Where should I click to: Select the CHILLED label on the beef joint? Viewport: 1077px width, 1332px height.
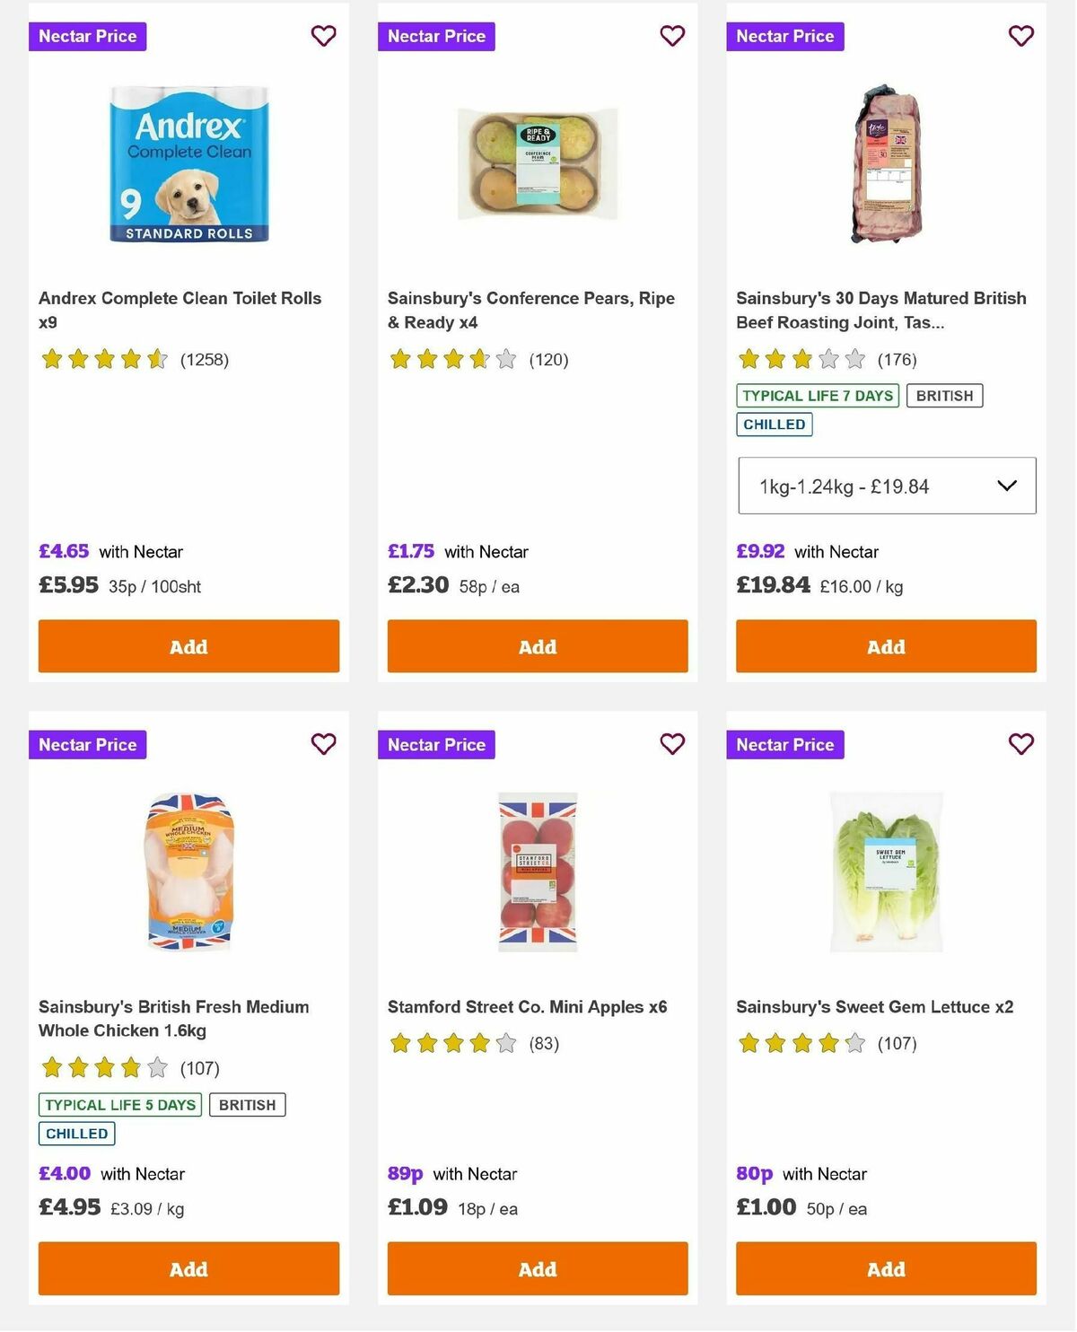tap(774, 424)
